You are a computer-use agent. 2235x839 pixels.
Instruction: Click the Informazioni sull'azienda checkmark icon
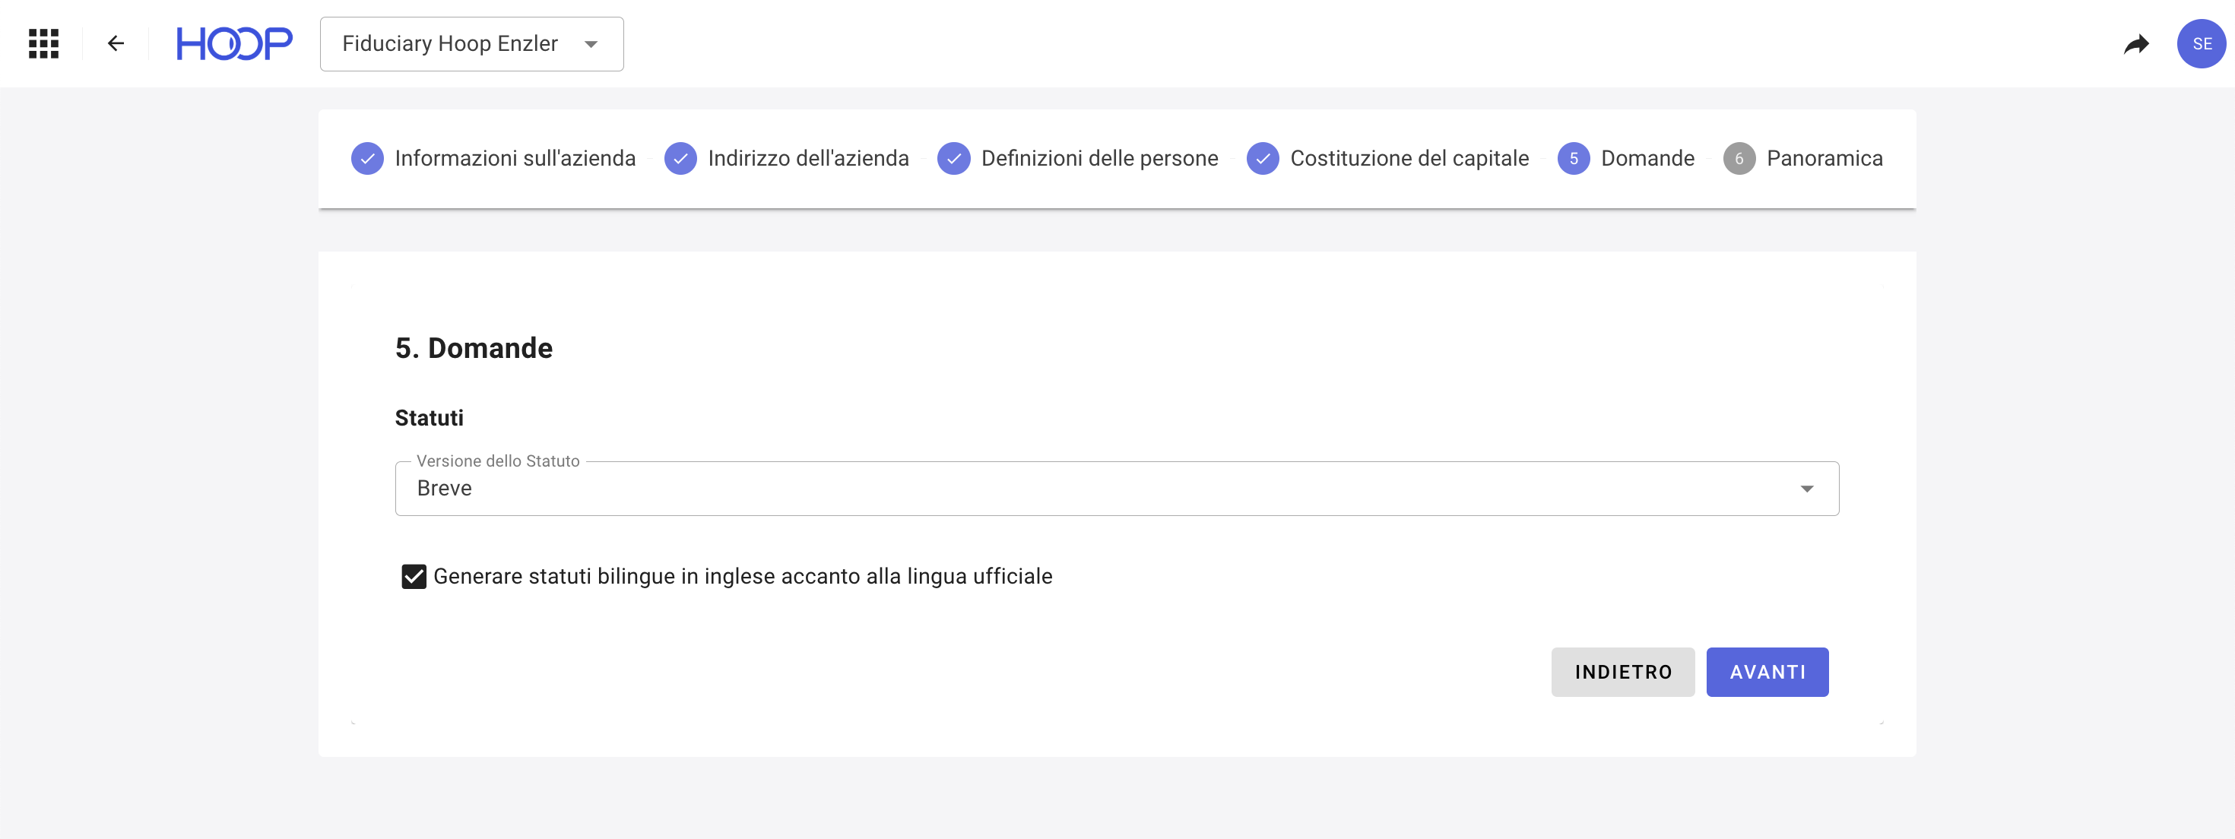(x=367, y=159)
